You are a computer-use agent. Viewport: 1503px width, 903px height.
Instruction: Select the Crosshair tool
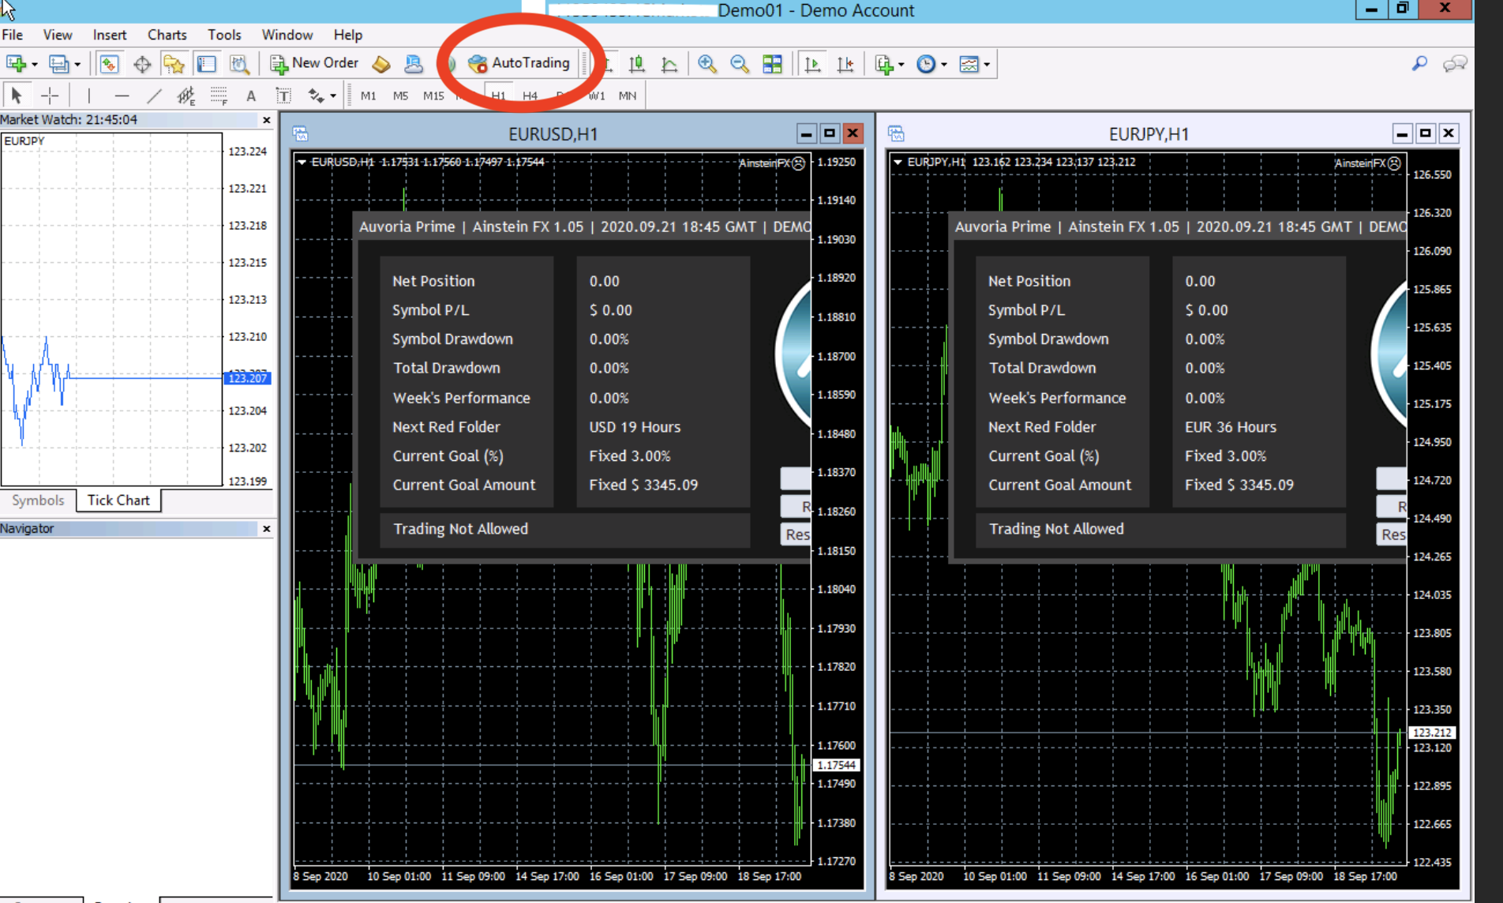click(x=50, y=96)
